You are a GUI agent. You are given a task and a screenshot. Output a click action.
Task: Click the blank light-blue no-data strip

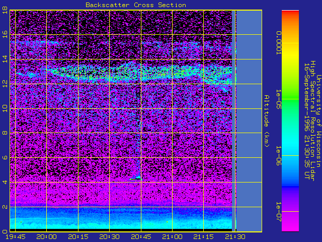pyautogui.click(x=249, y=121)
